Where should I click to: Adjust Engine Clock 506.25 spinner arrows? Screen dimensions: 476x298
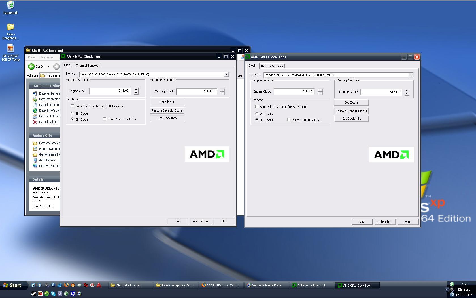[x=320, y=92]
